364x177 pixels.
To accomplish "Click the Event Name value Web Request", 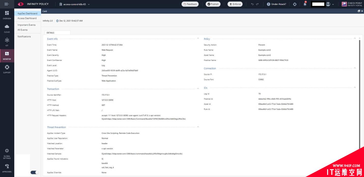I will (x=107, y=50).
